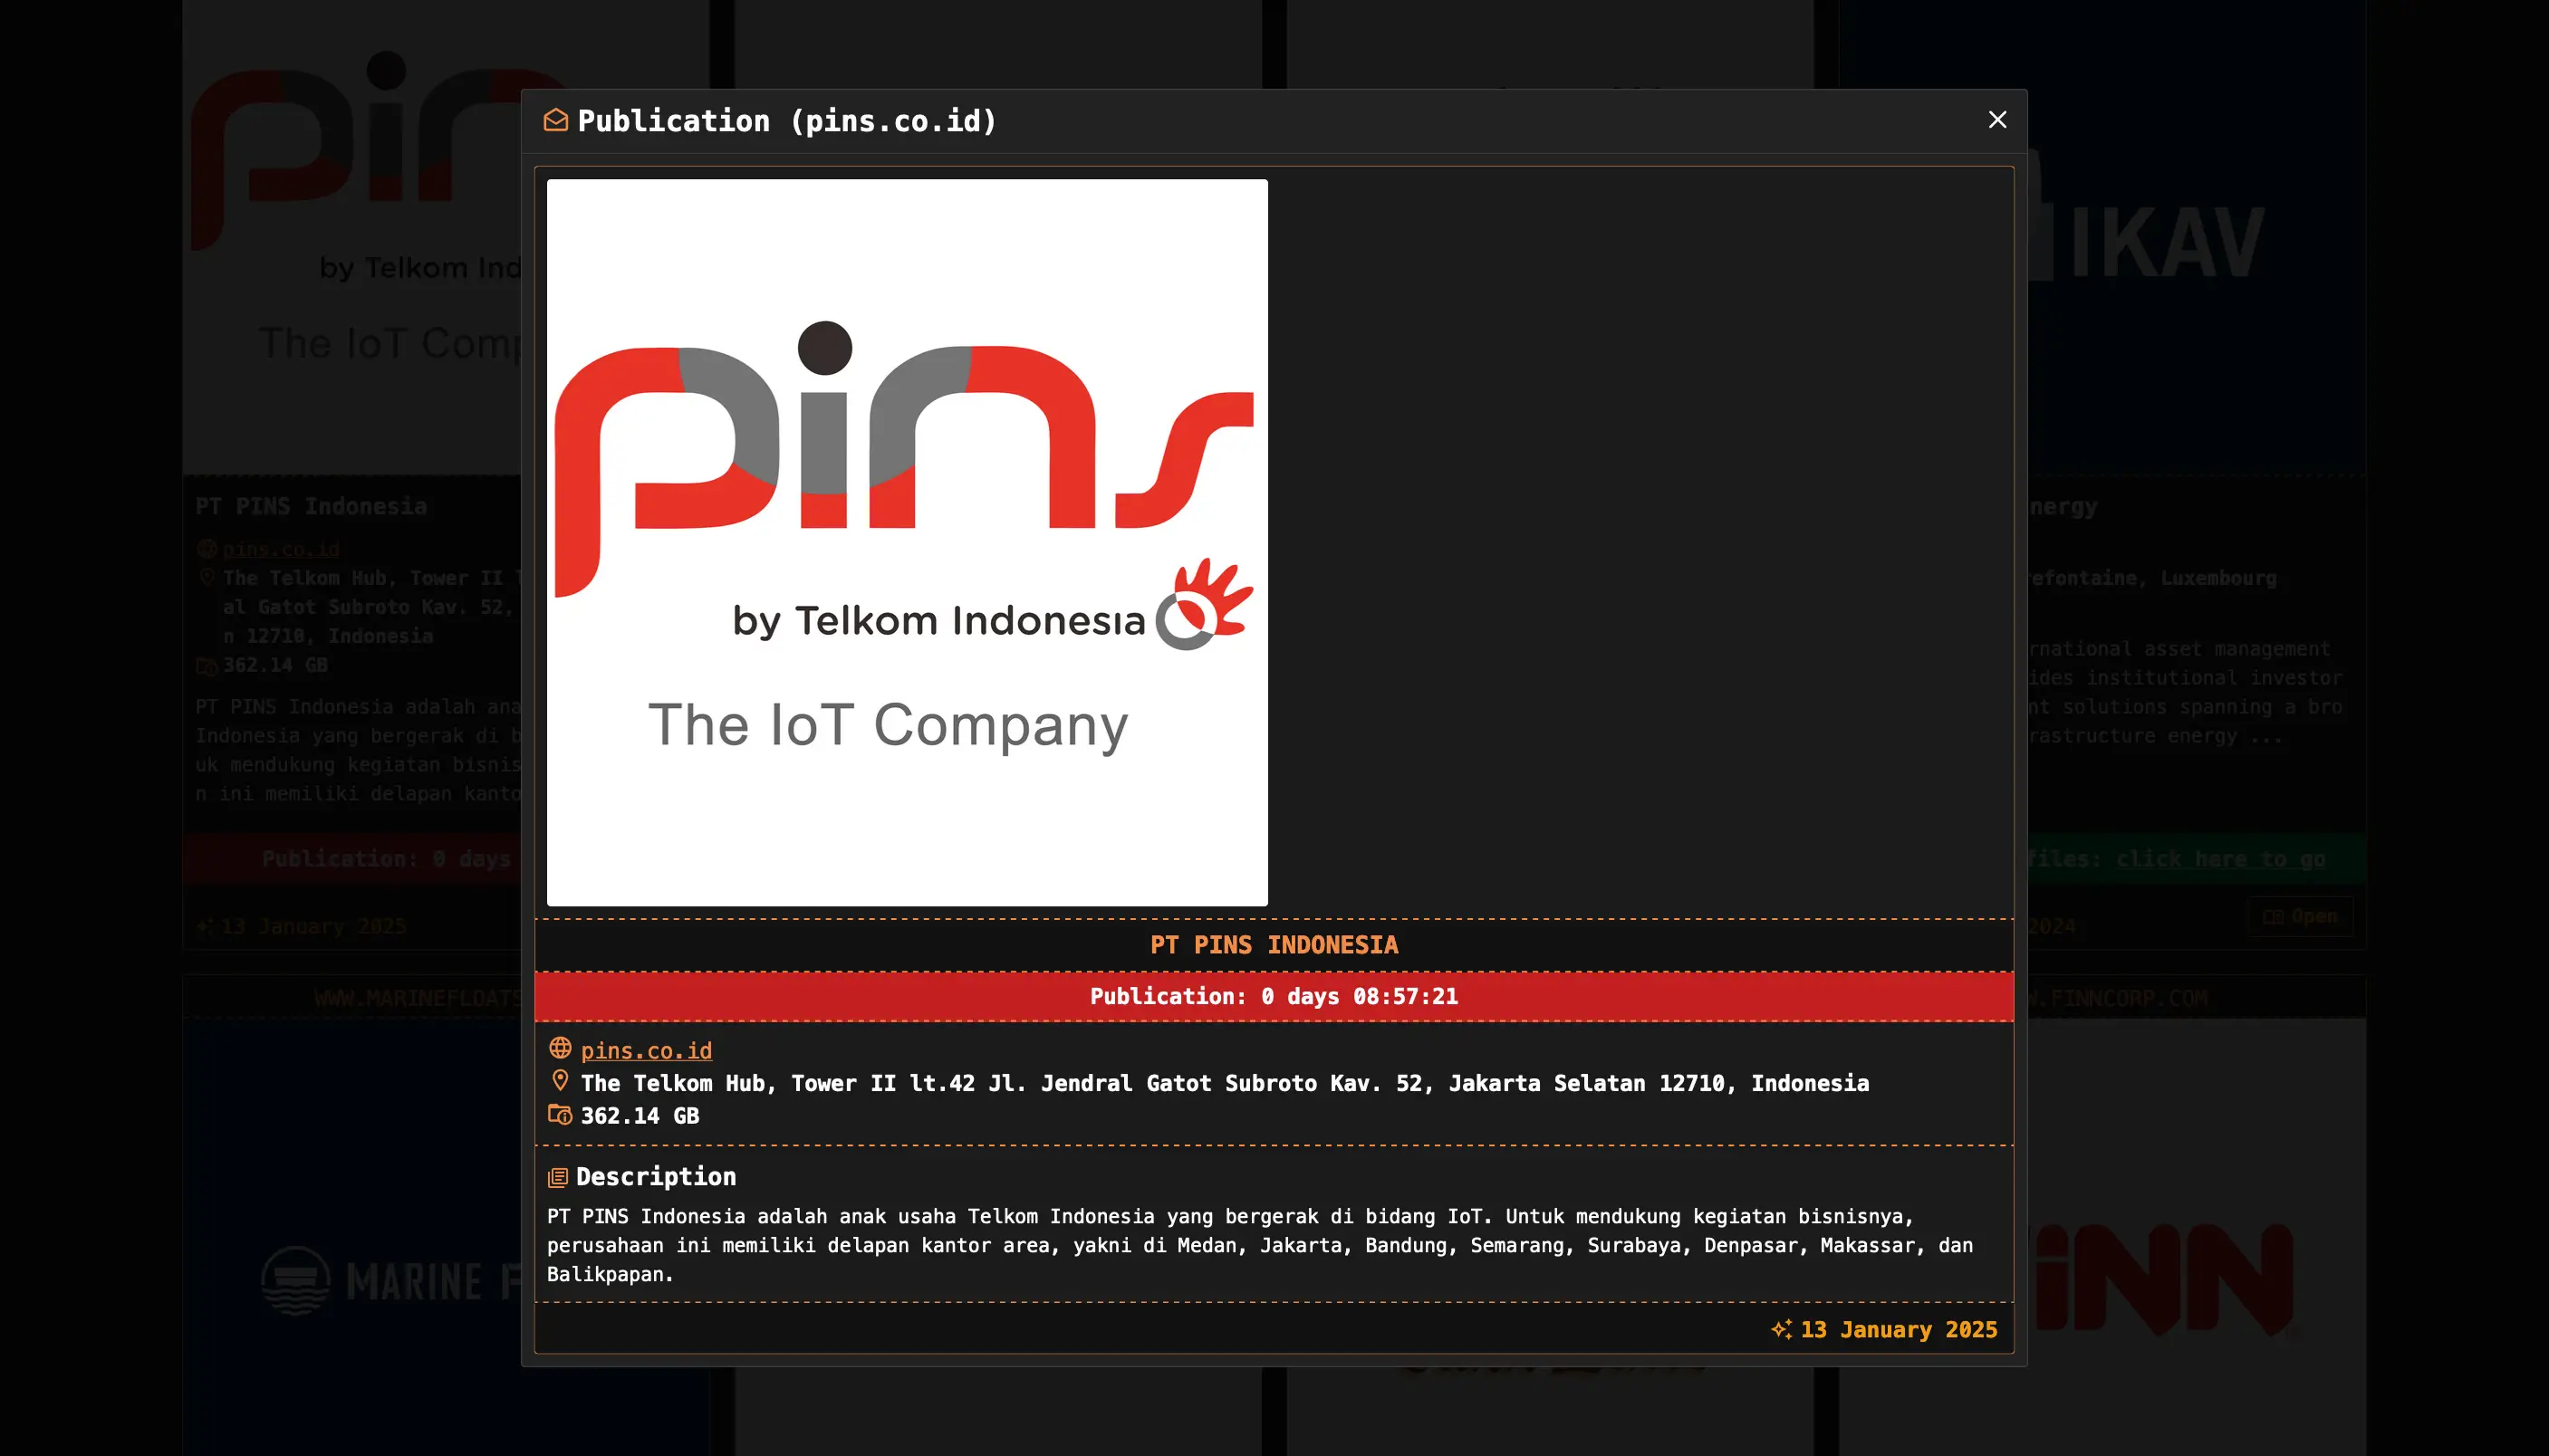Click the globe icon next to pins.co.id

click(x=560, y=1048)
